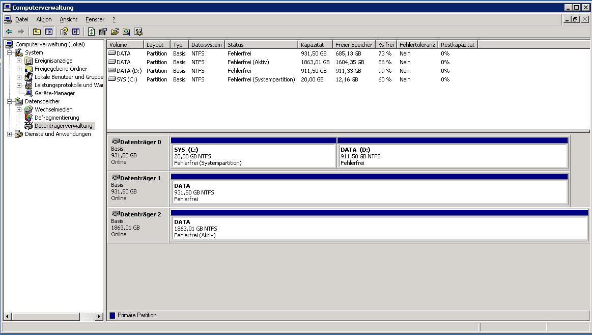The image size is (592, 335).
Task: Sort by the Status column header
Action: click(261, 45)
